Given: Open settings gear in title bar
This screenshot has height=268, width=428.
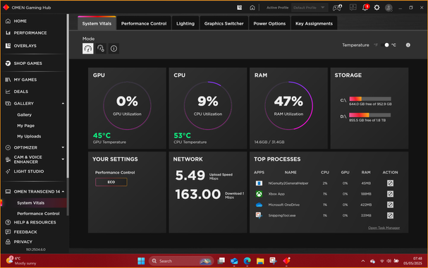Looking at the screenshot, I should click(x=377, y=8).
